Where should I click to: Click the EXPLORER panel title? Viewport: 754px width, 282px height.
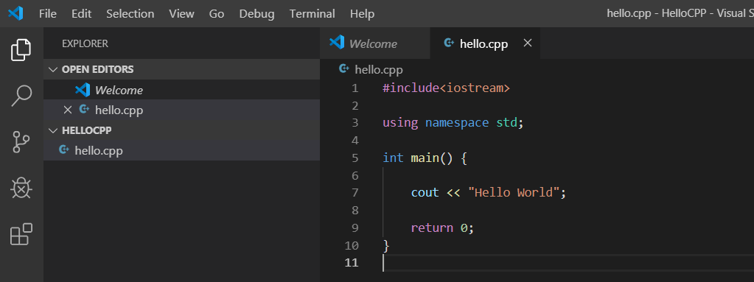(x=85, y=43)
